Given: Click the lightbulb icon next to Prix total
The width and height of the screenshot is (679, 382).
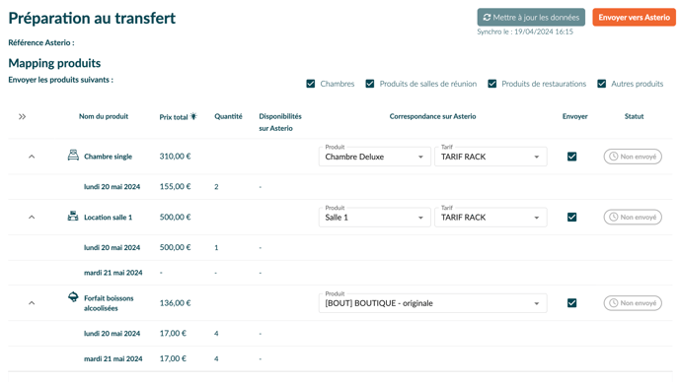Looking at the screenshot, I should pos(193,116).
